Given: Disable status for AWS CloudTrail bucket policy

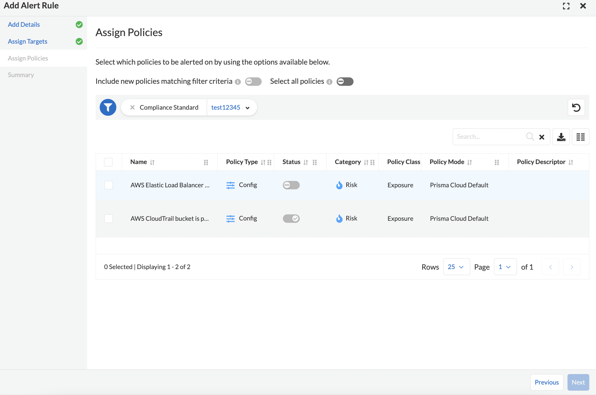Looking at the screenshot, I should point(291,218).
